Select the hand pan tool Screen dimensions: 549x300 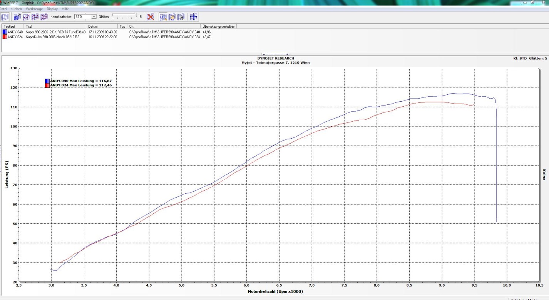[172, 17]
